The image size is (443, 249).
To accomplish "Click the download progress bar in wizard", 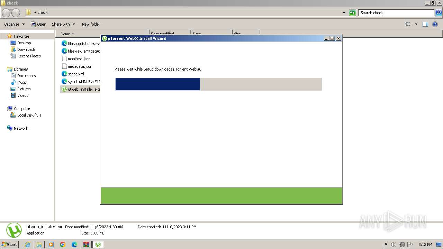I will coord(218,84).
